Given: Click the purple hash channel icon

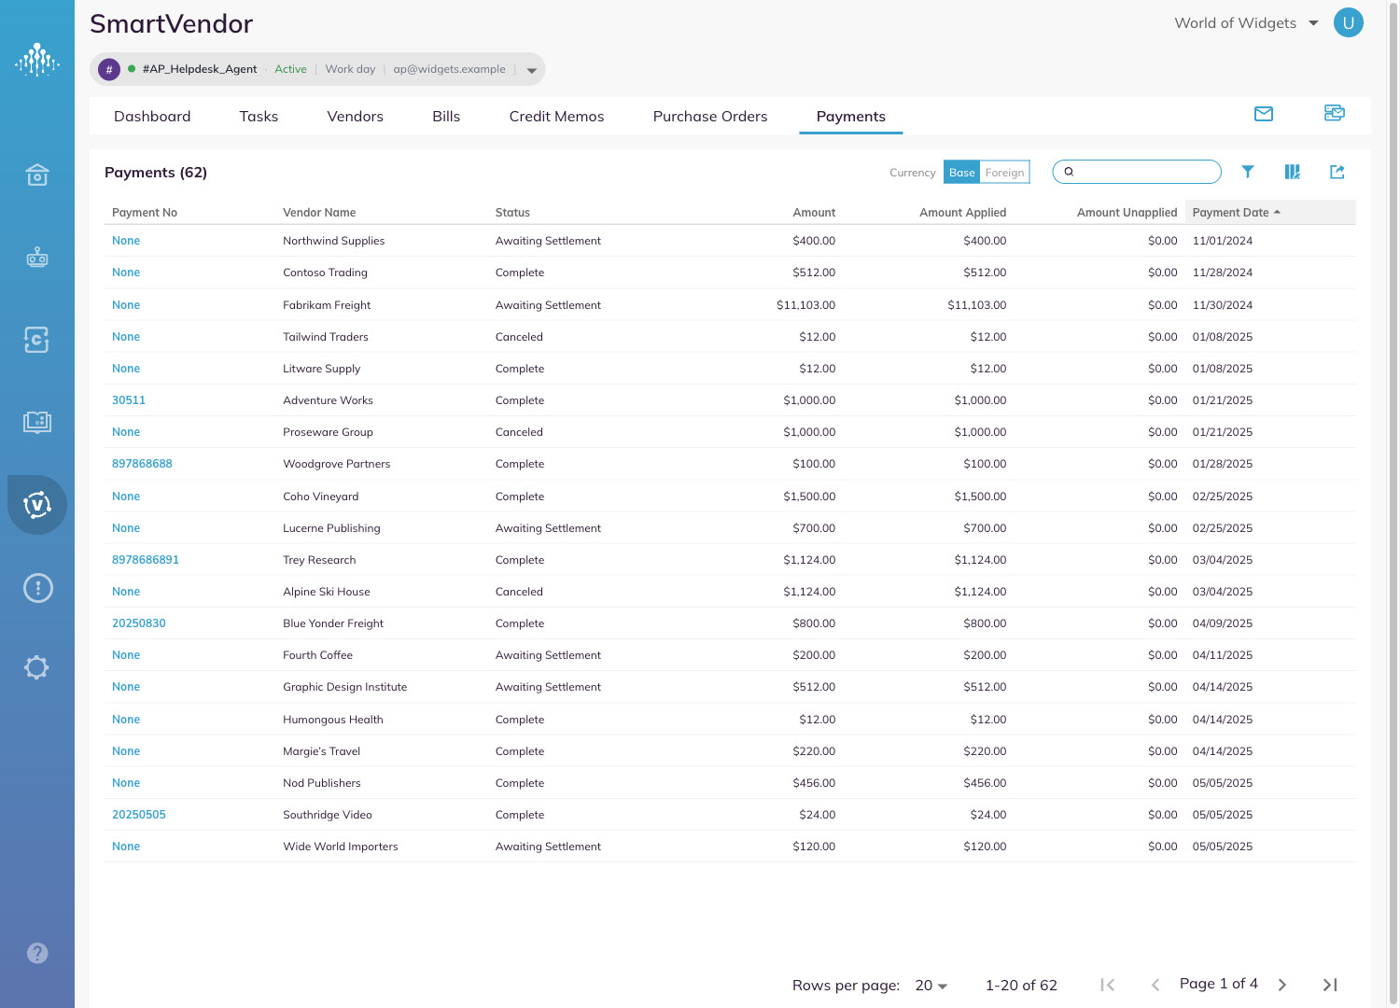Looking at the screenshot, I should [x=109, y=69].
